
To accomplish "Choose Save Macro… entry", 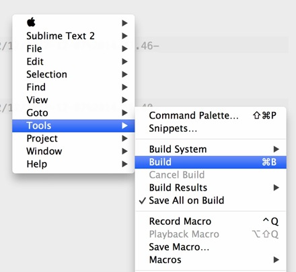I will 211,247.
